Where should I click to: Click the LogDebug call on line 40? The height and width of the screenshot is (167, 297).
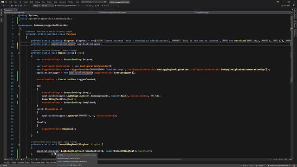66,151
